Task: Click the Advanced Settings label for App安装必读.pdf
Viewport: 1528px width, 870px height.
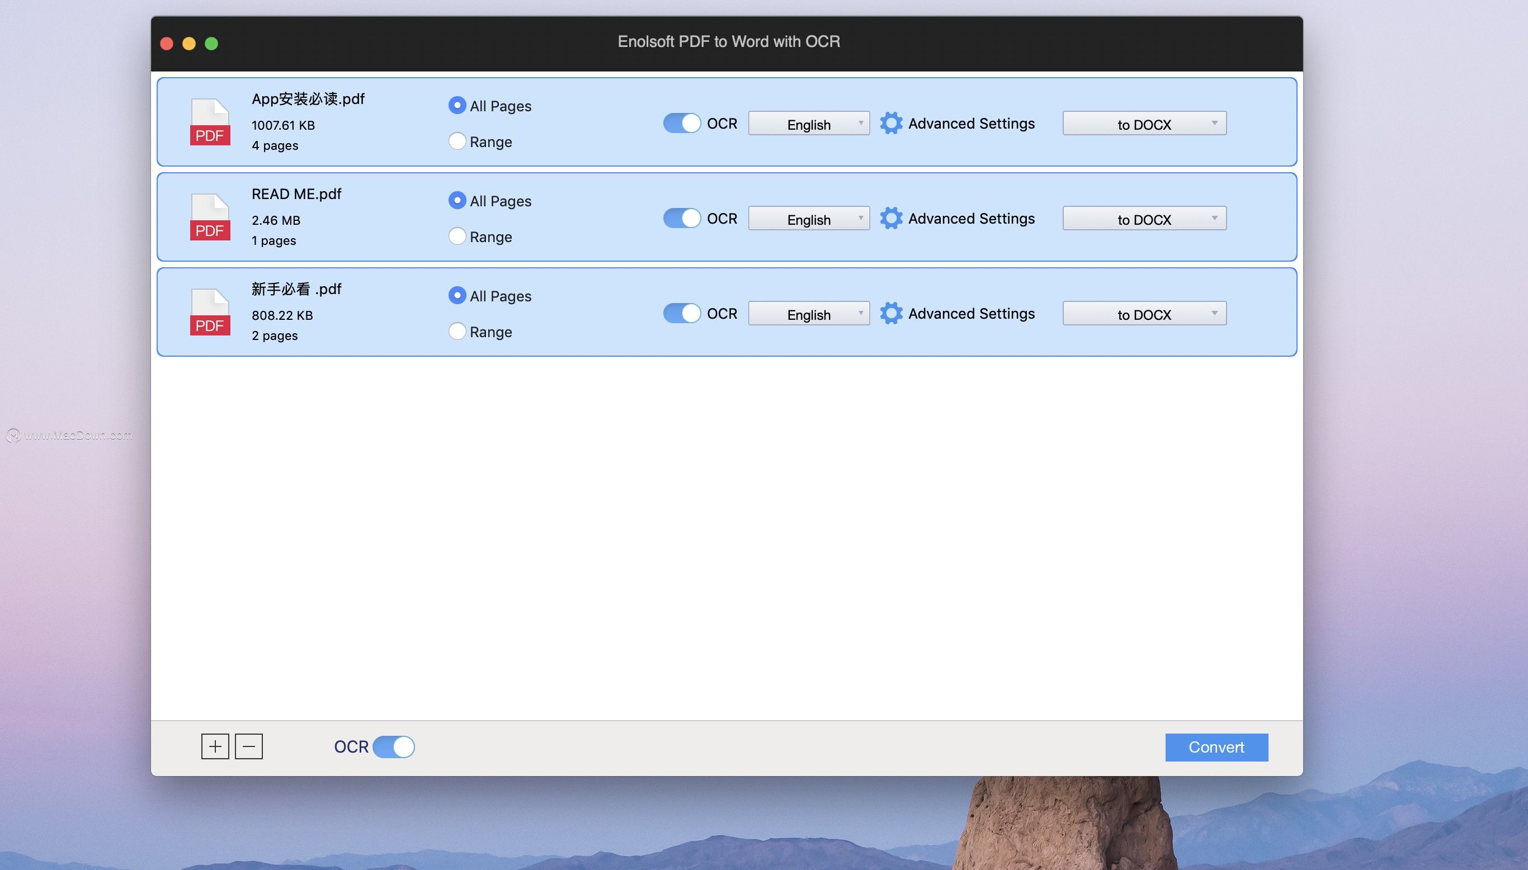Action: (x=971, y=124)
